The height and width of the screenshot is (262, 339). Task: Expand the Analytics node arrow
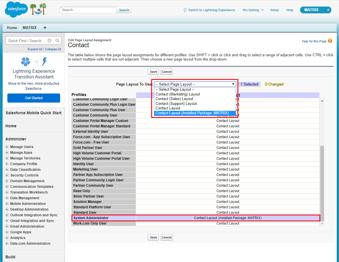click(7, 238)
